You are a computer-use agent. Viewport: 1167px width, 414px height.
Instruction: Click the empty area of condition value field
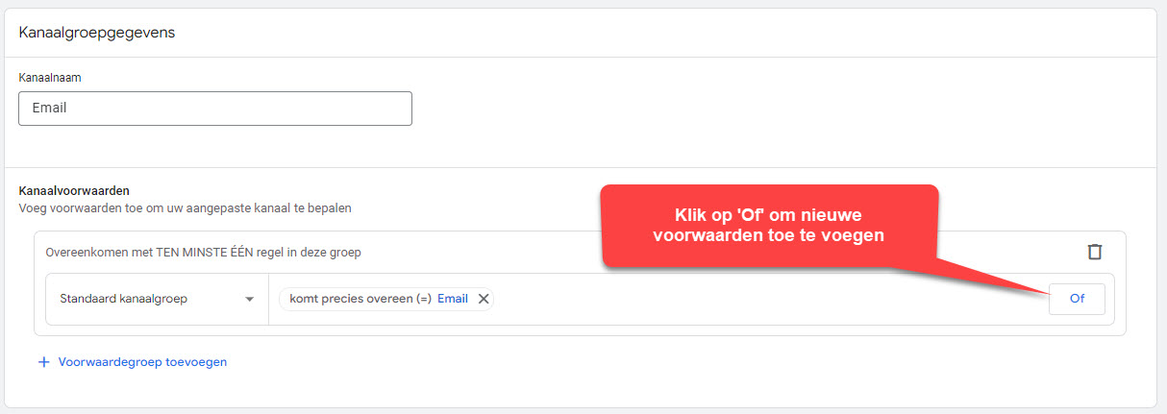click(769, 299)
